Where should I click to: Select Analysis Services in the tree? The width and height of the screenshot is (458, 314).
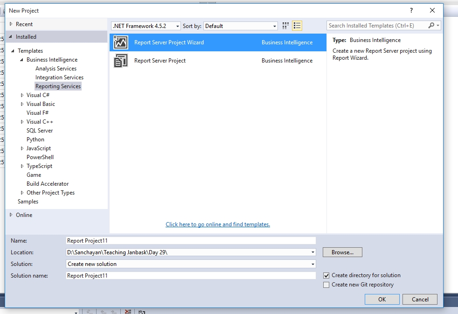pos(56,69)
